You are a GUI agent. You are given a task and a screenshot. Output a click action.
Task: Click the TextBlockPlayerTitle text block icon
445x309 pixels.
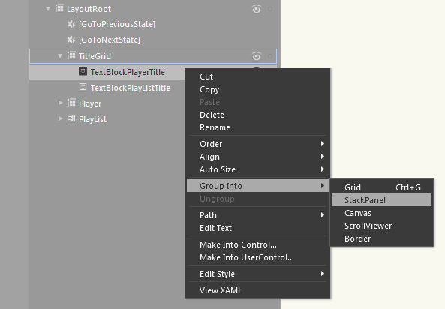point(83,71)
